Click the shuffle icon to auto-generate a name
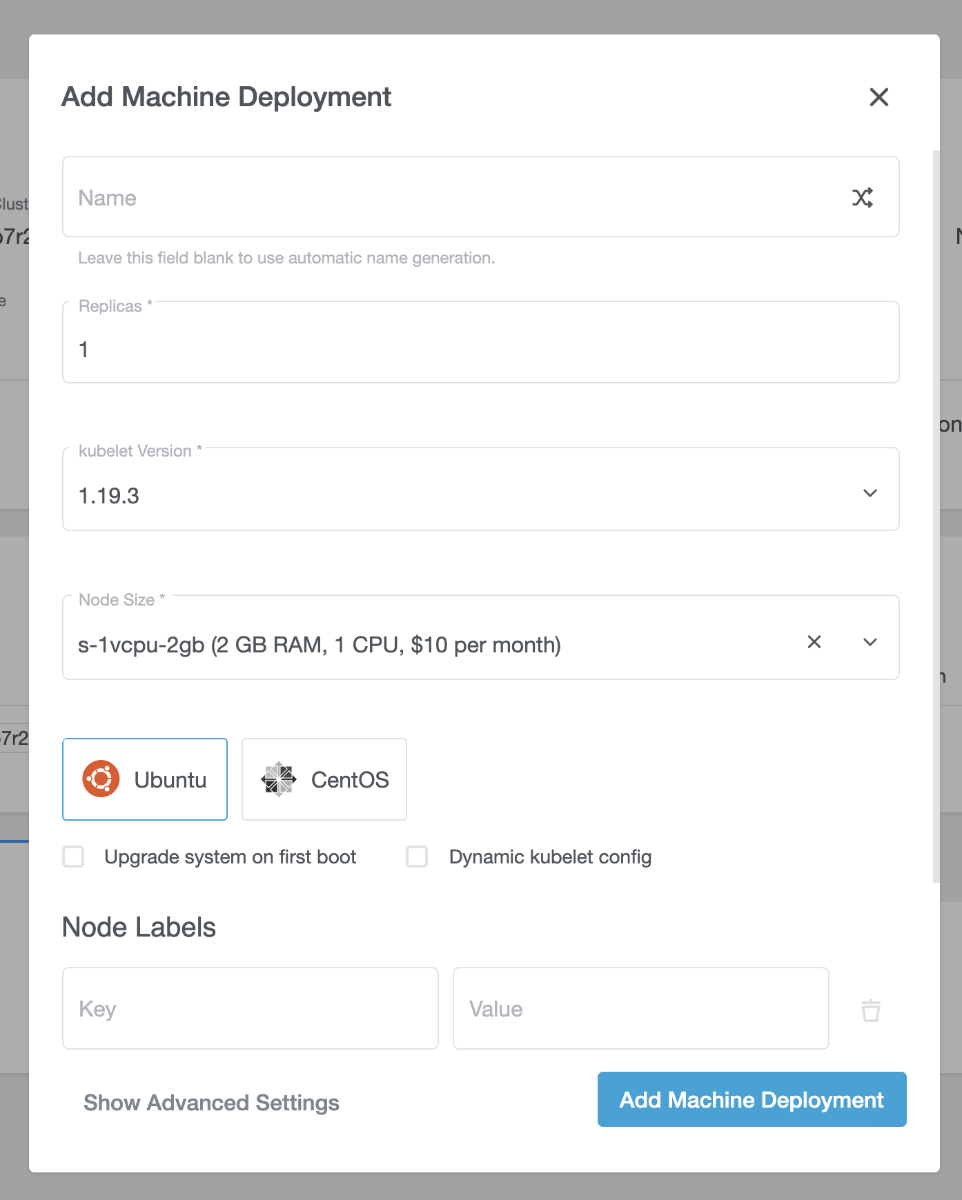962x1200 pixels. [863, 198]
